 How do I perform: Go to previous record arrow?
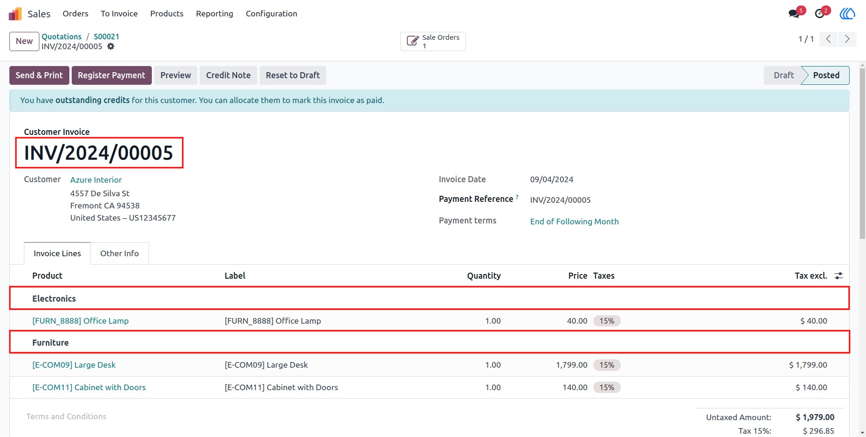829,39
